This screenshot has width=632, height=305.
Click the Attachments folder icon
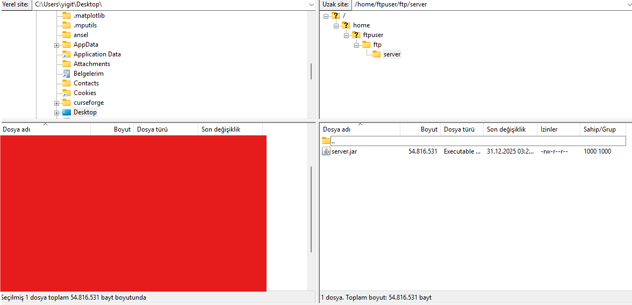click(x=67, y=64)
